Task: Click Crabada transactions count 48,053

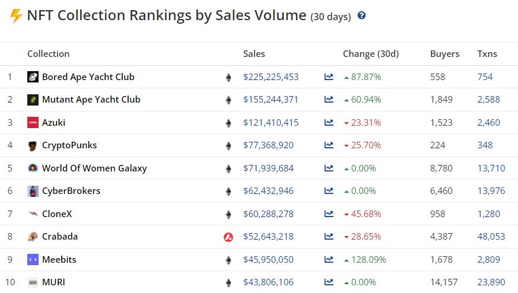Action: click(491, 237)
